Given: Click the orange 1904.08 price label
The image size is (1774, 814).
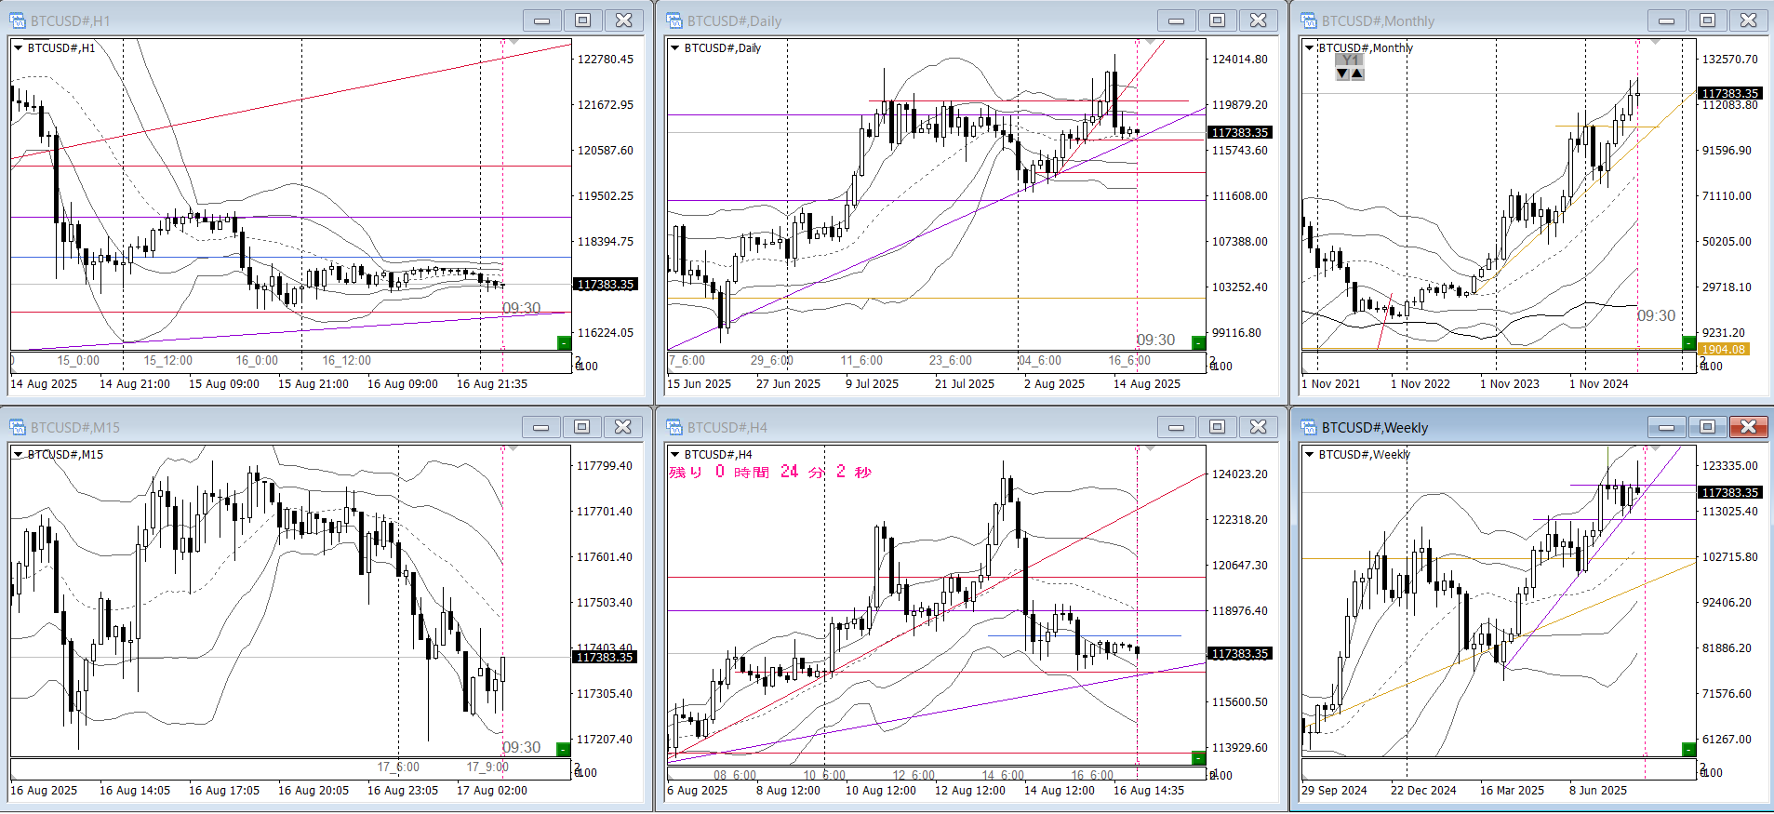Looking at the screenshot, I should click(1723, 350).
